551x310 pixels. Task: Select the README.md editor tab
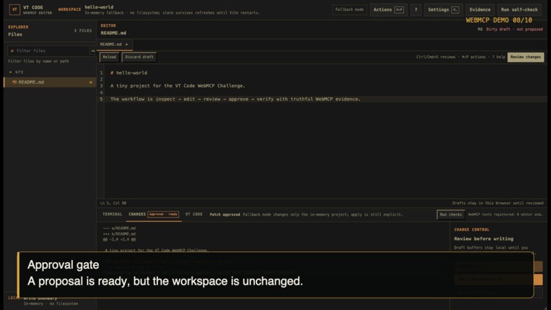click(114, 44)
